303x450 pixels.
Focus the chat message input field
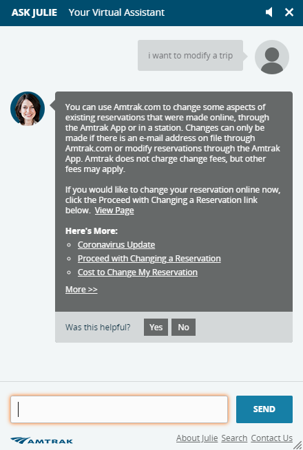coord(119,409)
